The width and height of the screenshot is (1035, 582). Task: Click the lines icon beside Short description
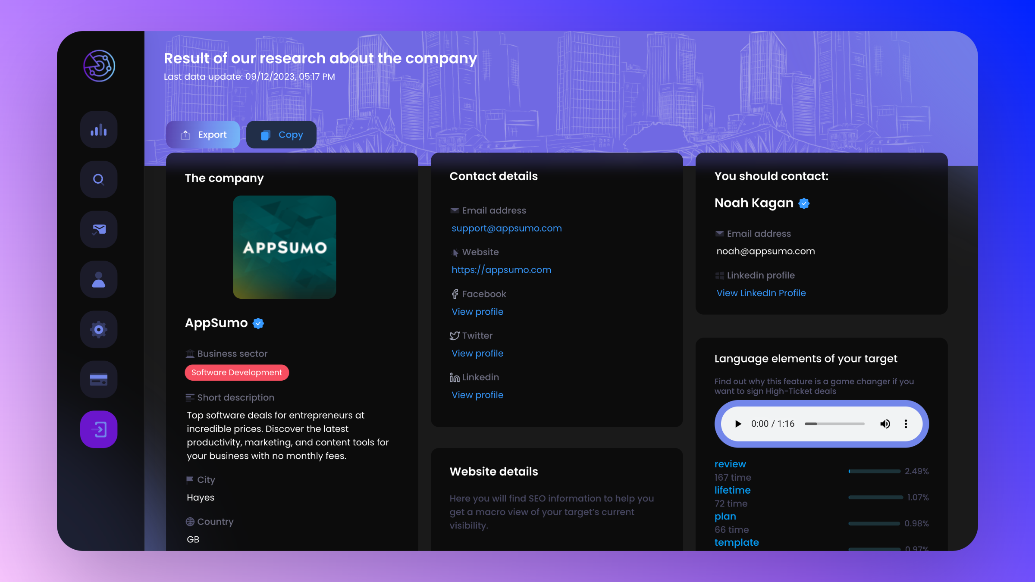click(x=190, y=397)
